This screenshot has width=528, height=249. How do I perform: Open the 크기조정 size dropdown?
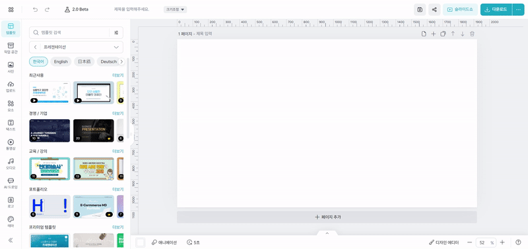[175, 9]
